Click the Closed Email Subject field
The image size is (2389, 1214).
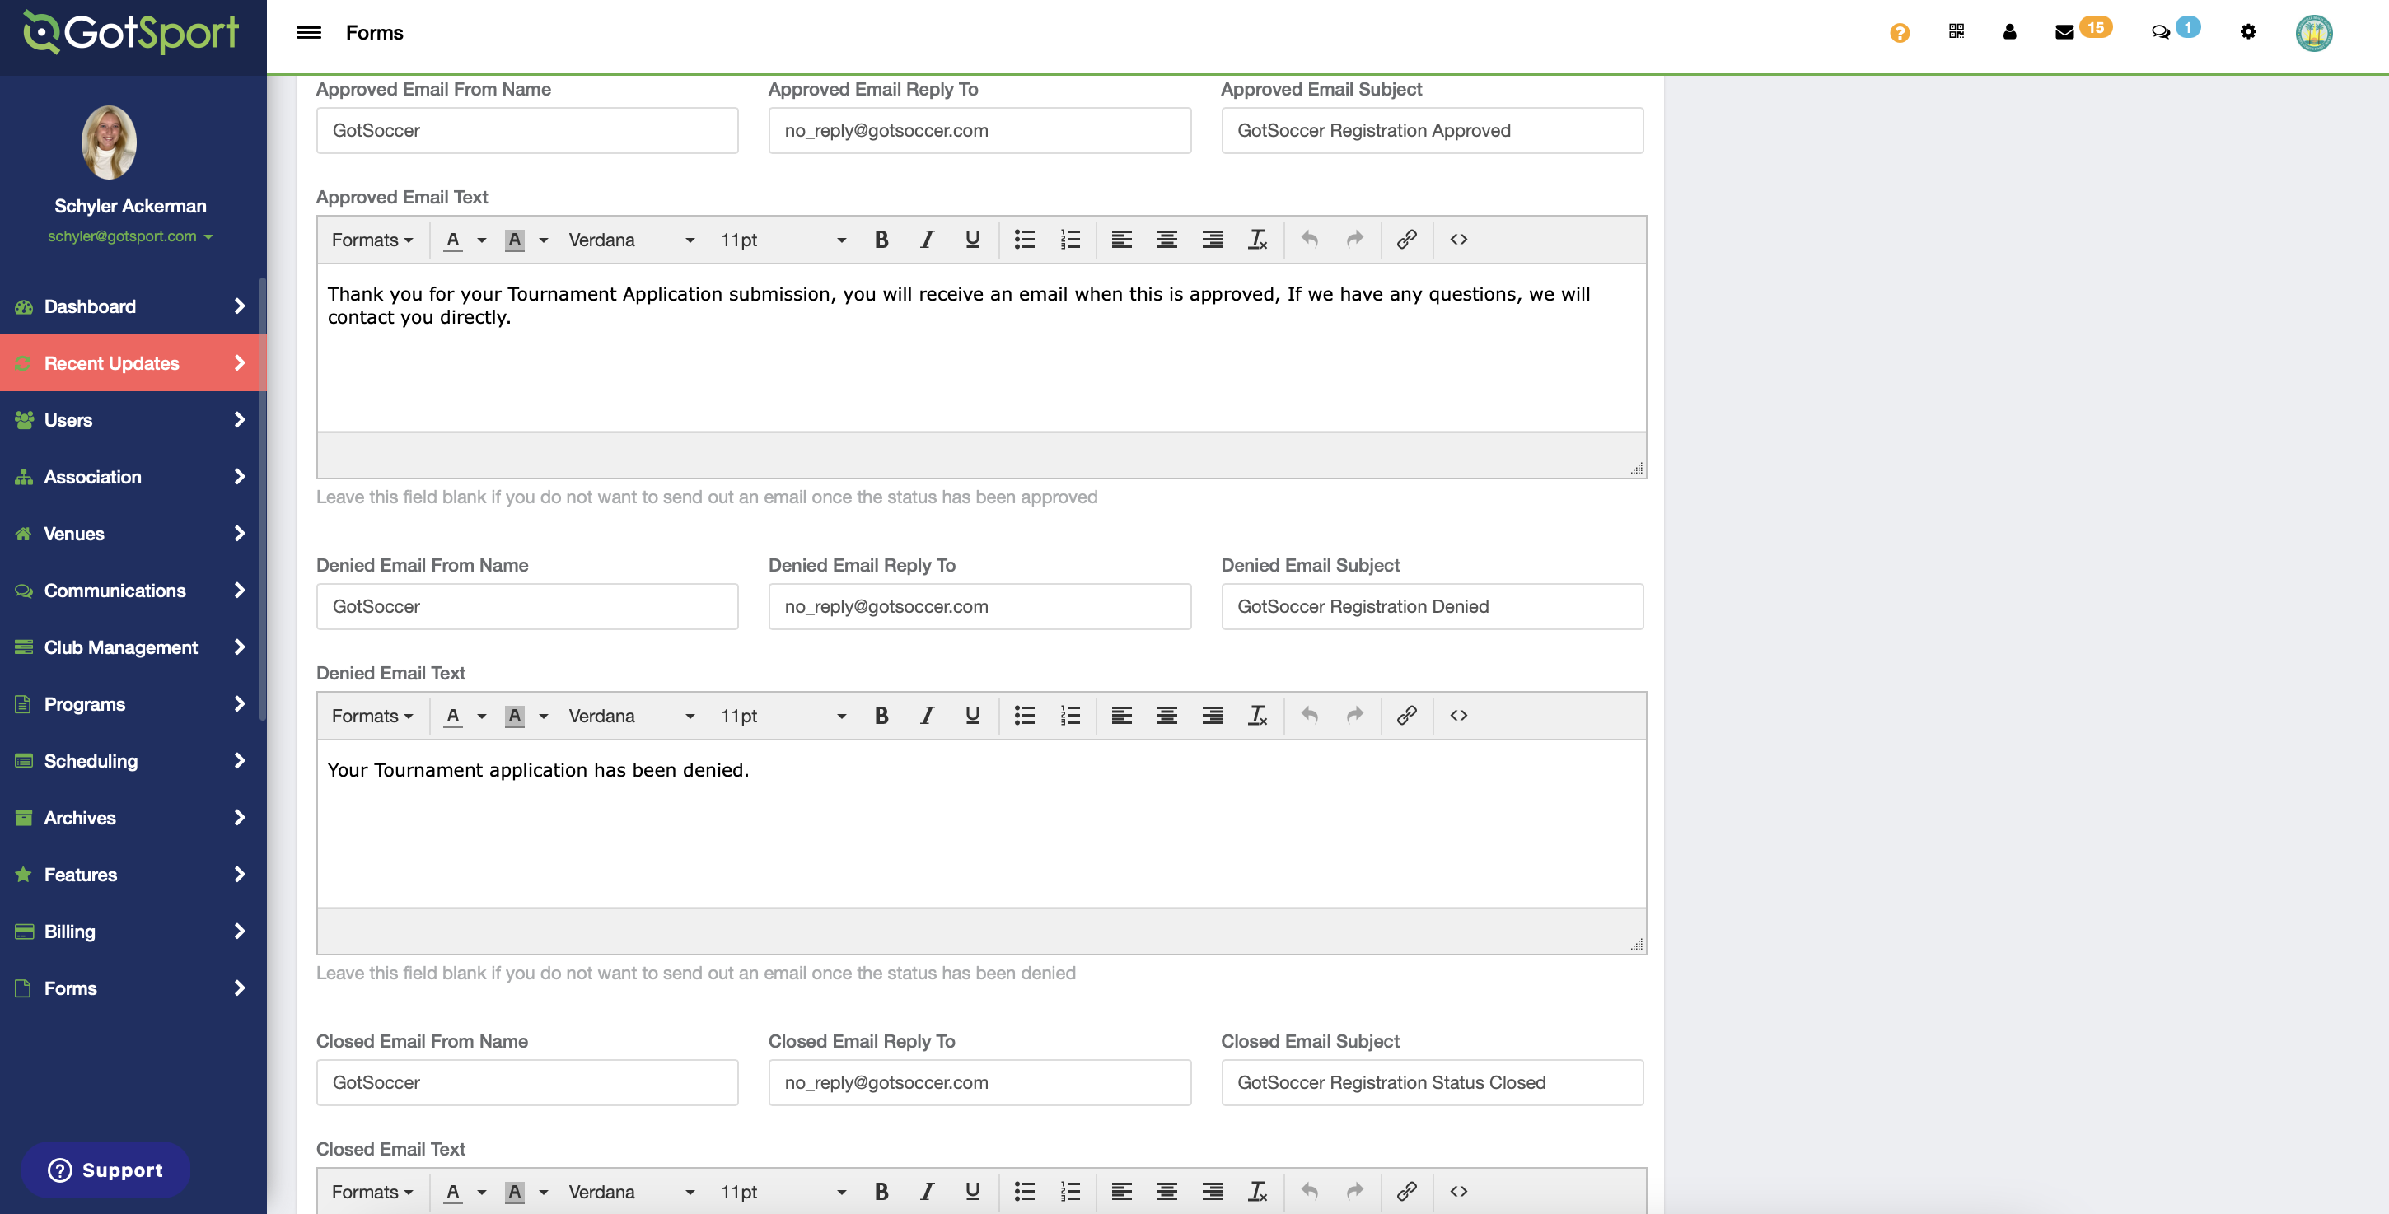click(1432, 1082)
